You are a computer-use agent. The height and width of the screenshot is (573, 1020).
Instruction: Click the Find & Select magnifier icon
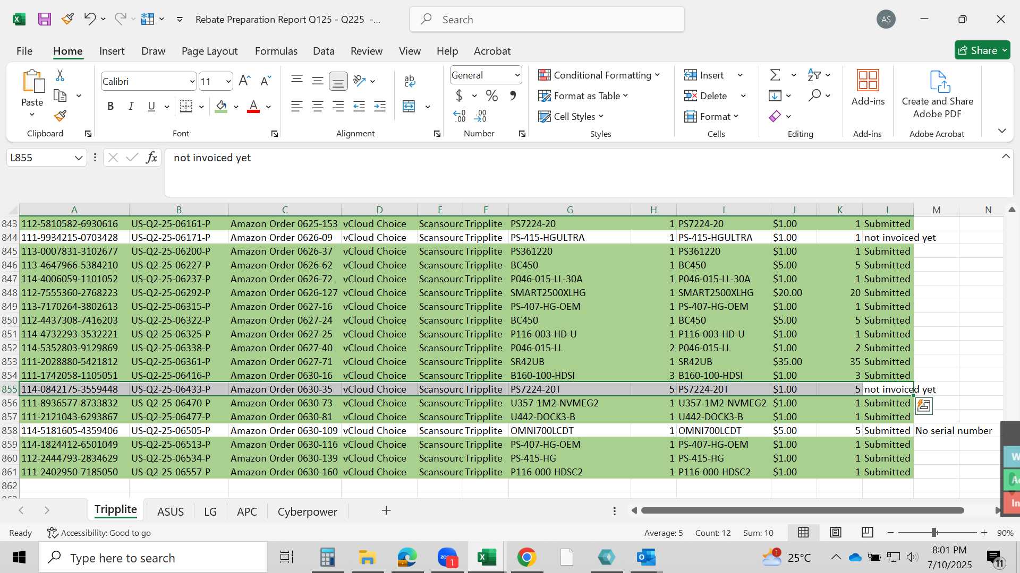click(x=814, y=95)
